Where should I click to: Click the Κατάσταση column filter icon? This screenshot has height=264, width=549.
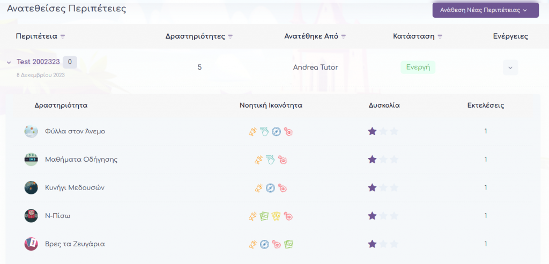[440, 37]
